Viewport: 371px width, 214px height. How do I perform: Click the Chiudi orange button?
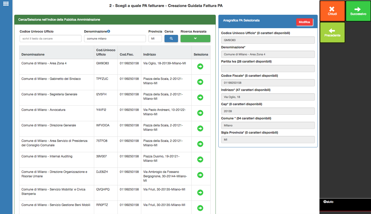click(x=332, y=11)
